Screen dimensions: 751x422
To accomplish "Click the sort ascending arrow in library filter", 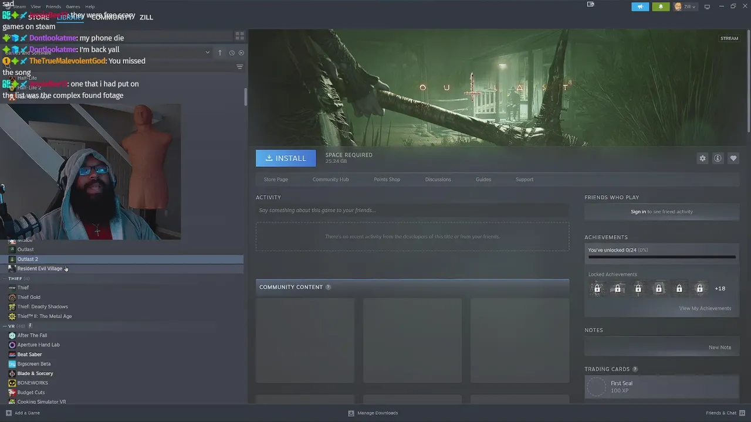I will [220, 53].
